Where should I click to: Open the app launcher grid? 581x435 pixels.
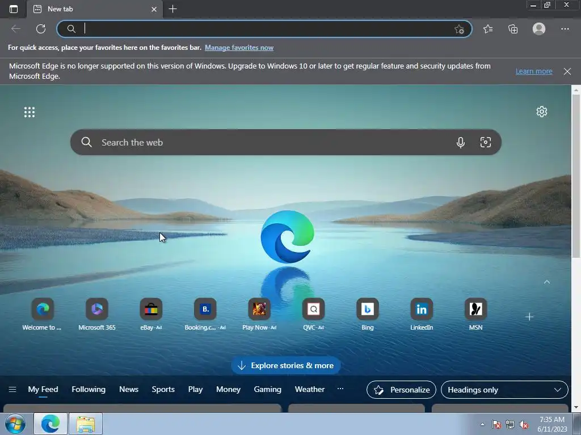(x=30, y=112)
